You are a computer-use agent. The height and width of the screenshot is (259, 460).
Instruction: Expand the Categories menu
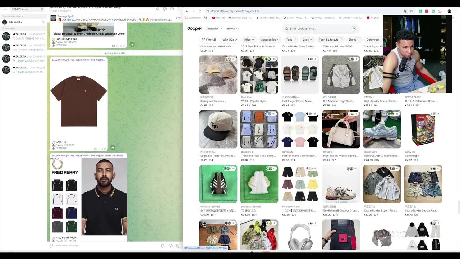pos(213,29)
